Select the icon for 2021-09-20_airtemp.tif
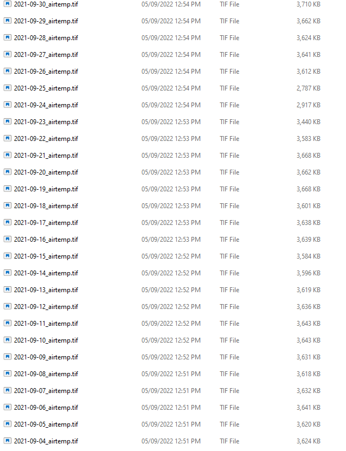Screen dimensions: 346x451 pos(8,172)
